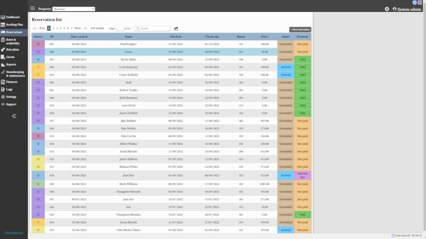Switch language with the Greek flag
The image size is (426, 239).
point(414,2)
